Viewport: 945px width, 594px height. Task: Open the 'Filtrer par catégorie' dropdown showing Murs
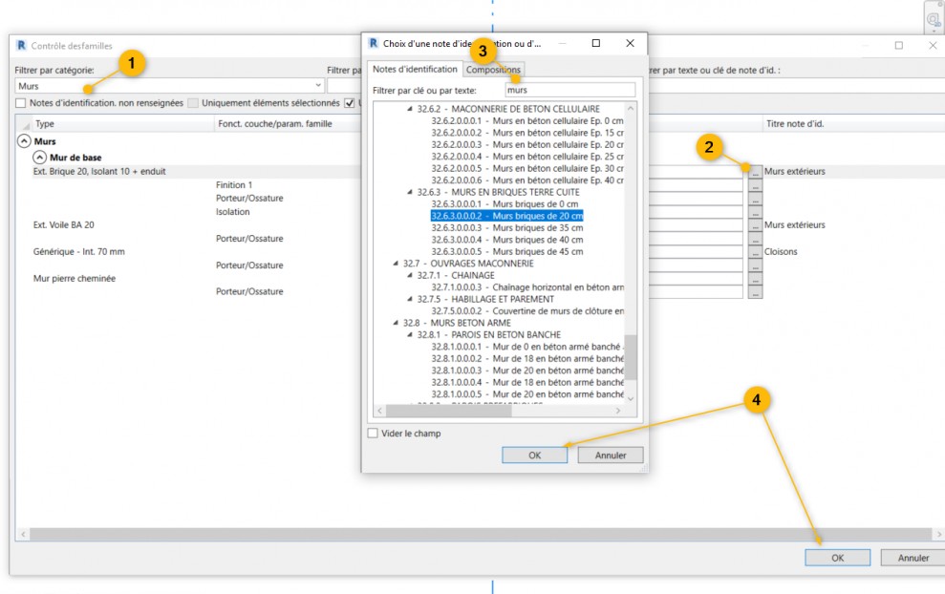[169, 86]
